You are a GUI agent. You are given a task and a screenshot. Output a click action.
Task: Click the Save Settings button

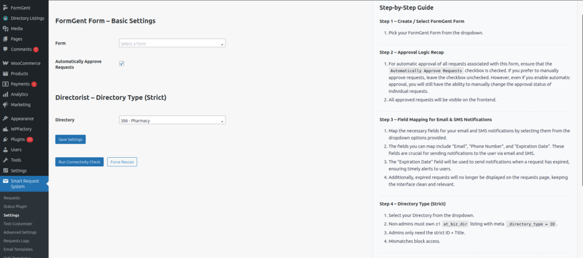(70, 140)
